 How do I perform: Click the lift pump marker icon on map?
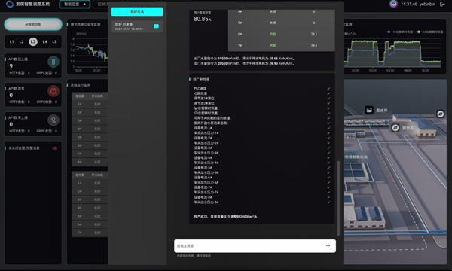click(x=395, y=127)
